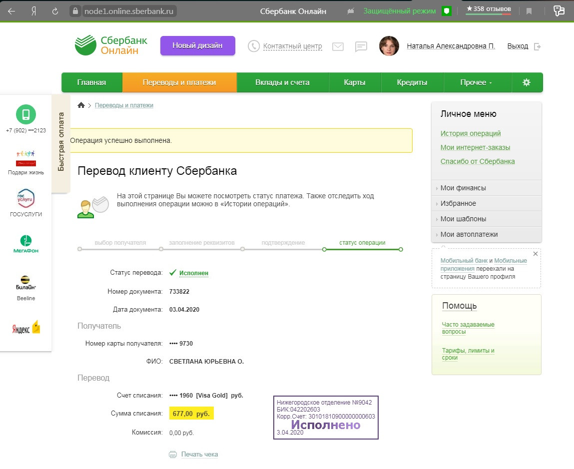Viewport: 574px width, 469px height.
Task: Click the Помощь heading link
Action: click(x=460, y=306)
